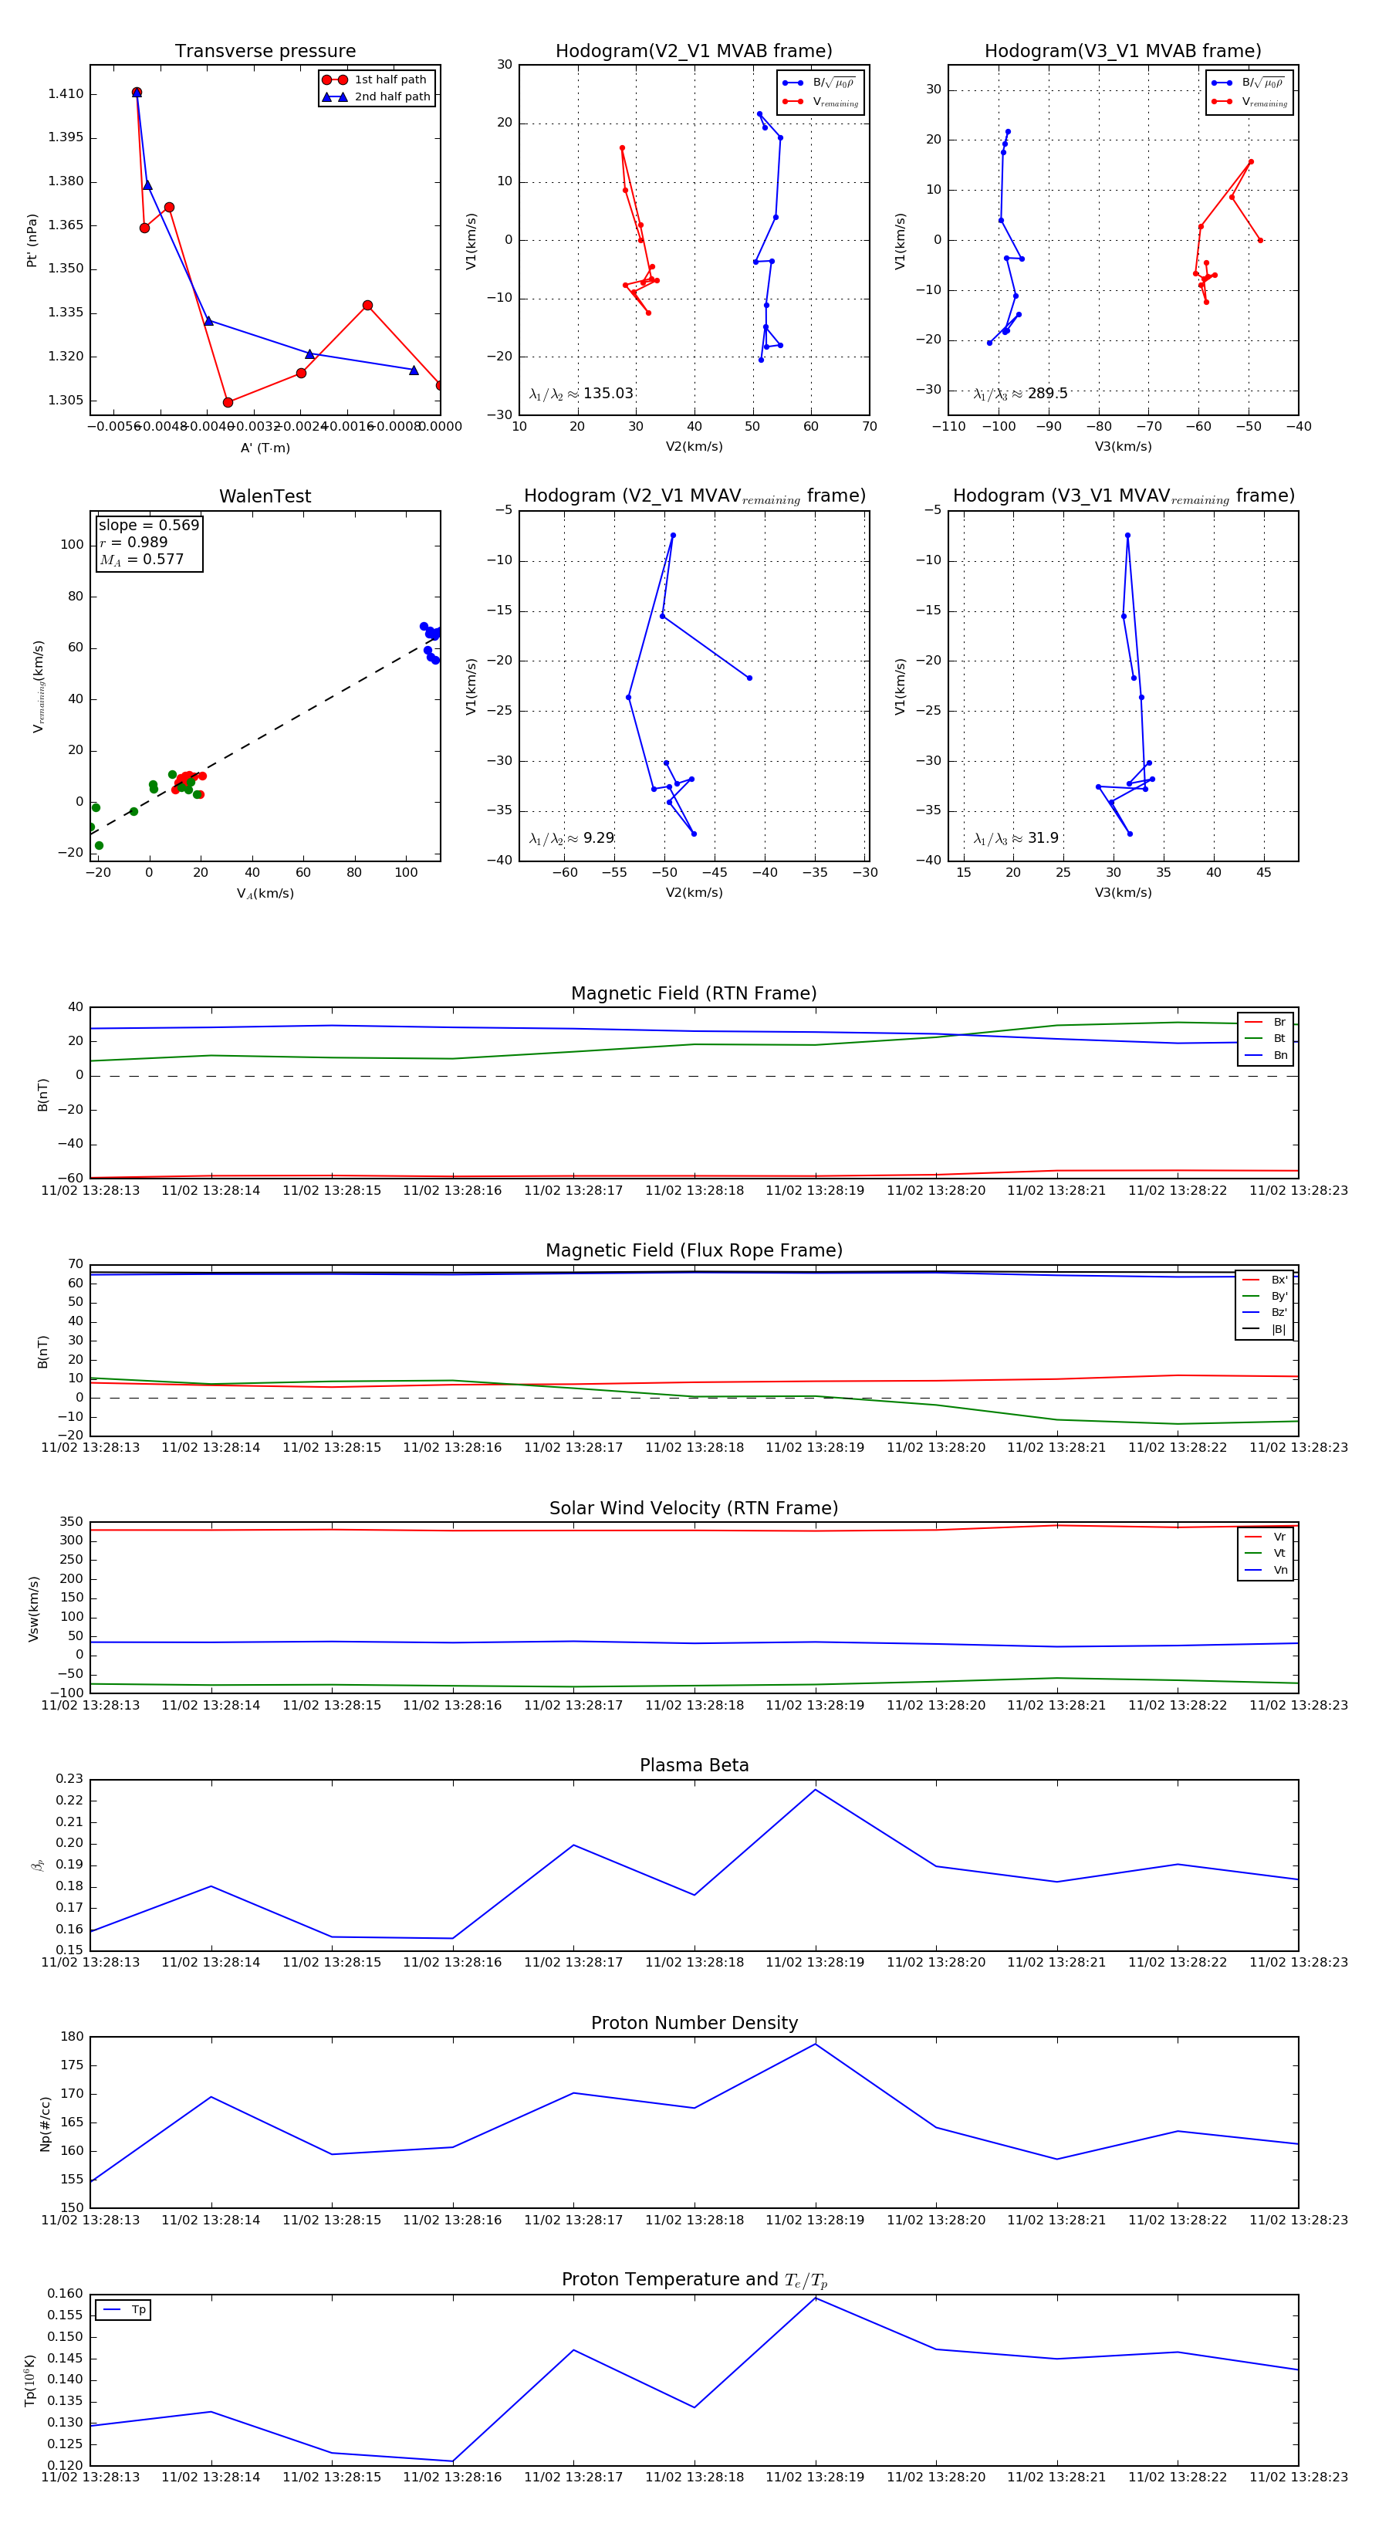1389x2547 pixels.
Task: Select the "2nd half path" legend entry
Action: coord(377,96)
